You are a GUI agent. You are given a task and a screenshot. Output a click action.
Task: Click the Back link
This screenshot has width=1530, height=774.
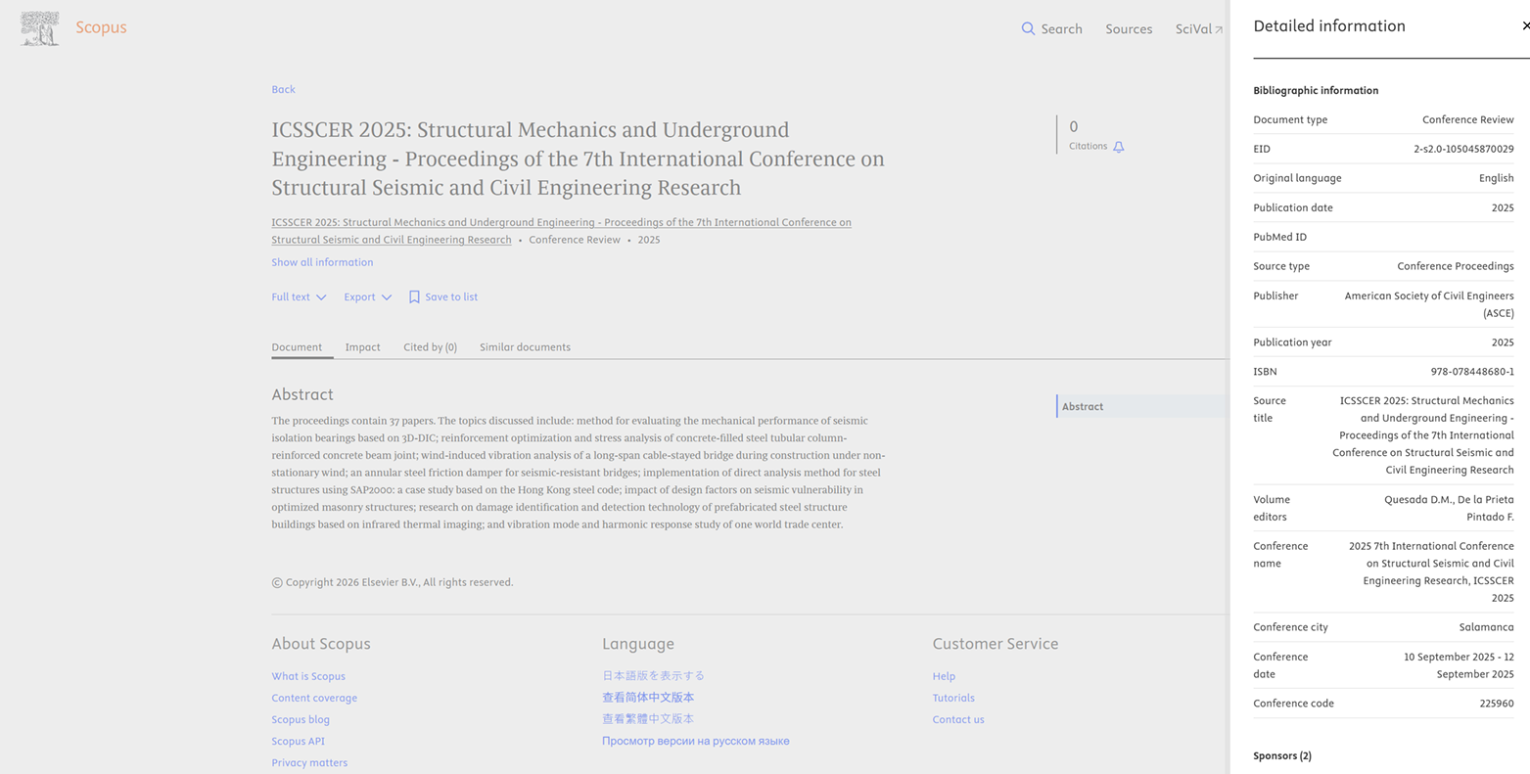pyautogui.click(x=283, y=89)
